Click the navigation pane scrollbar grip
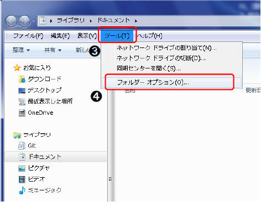Screen dimensions: 261x202 (x=111, y=179)
